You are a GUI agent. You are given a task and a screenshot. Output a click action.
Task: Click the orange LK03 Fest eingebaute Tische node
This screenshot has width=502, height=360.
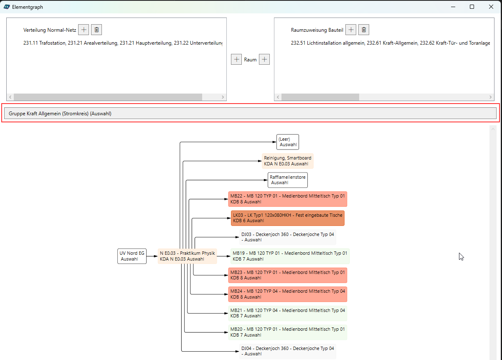(288, 218)
